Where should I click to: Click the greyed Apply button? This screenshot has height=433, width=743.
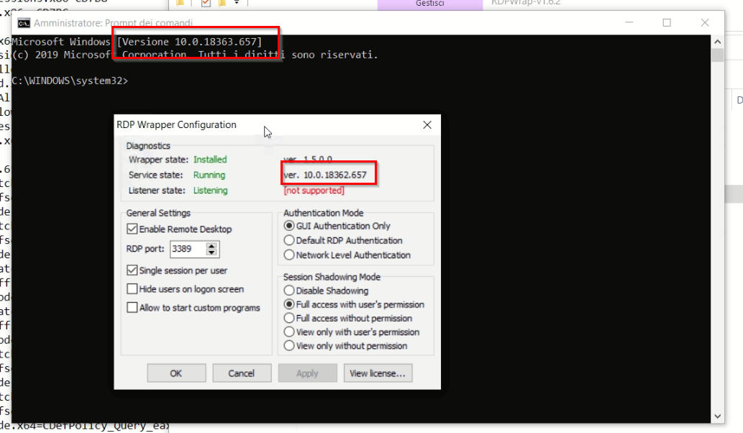tap(307, 373)
